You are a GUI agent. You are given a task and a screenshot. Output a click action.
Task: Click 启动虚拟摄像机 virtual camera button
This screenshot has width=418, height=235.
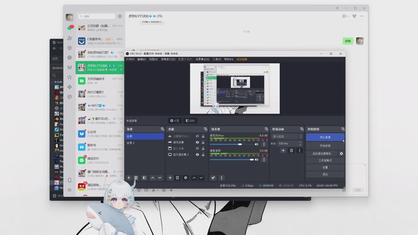[322, 154]
